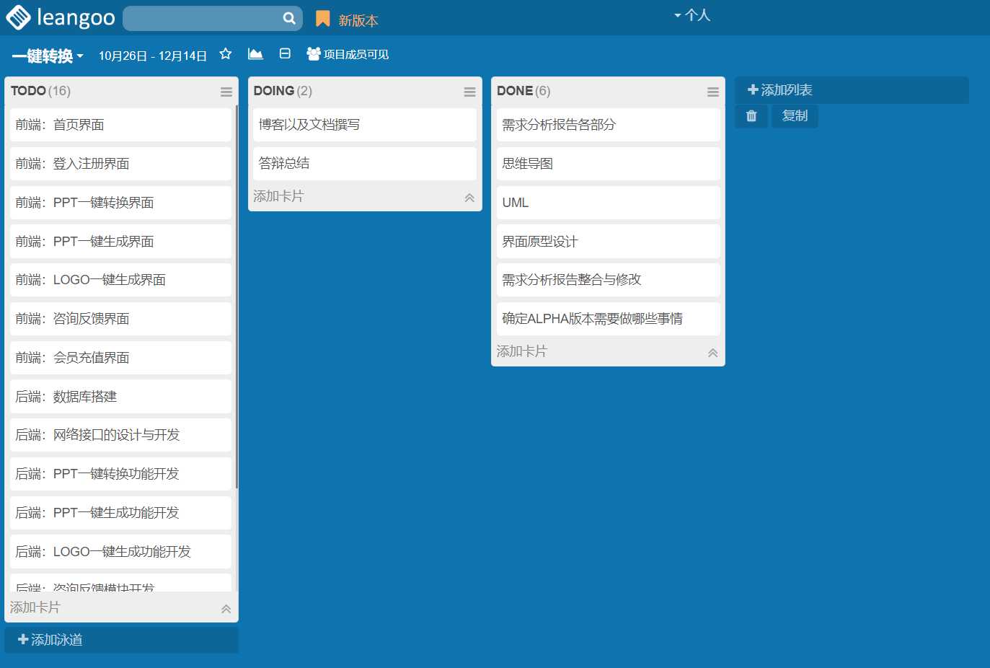Open card 前端：登入注册界面
Viewport: 990px width, 668px height.
[120, 164]
